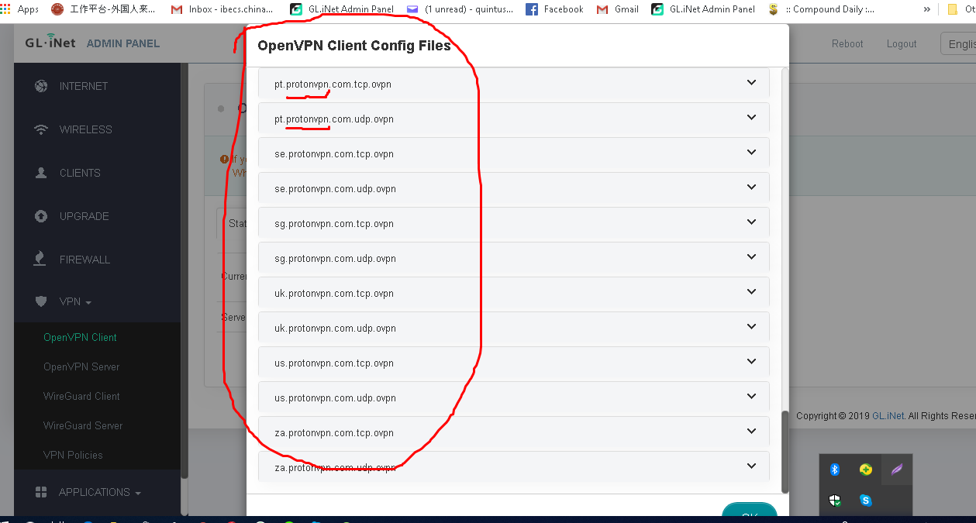Click the Logout link
Image resolution: width=976 pixels, height=523 pixels.
click(901, 44)
